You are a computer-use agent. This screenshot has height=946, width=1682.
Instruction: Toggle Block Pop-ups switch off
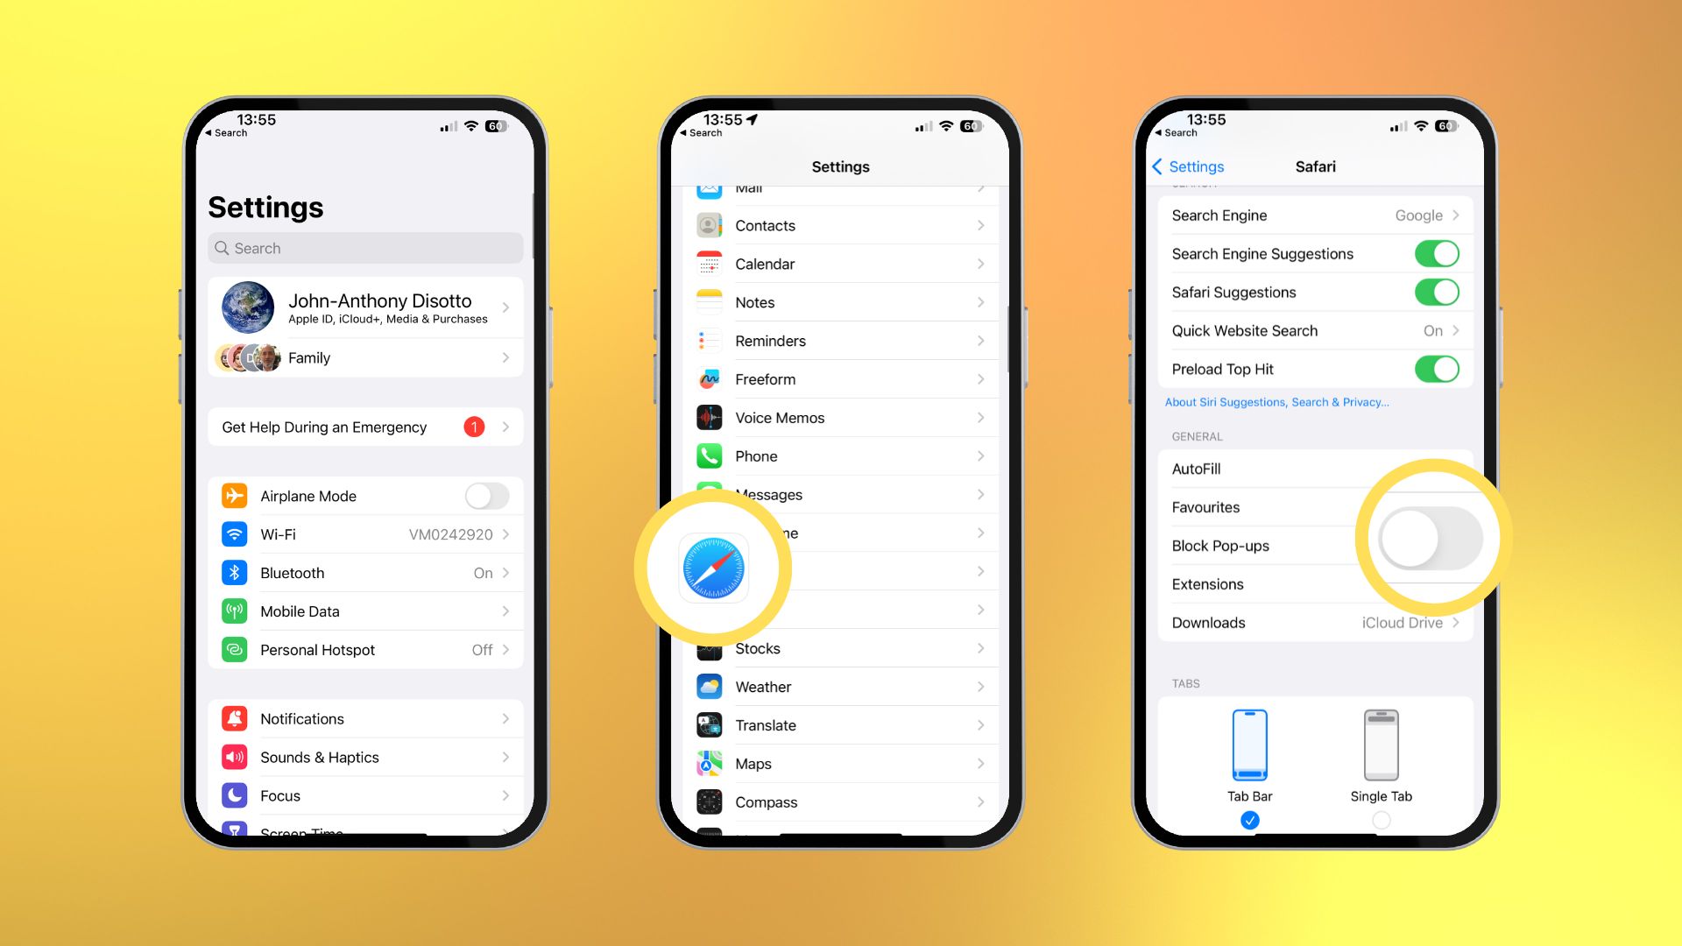[1422, 544]
